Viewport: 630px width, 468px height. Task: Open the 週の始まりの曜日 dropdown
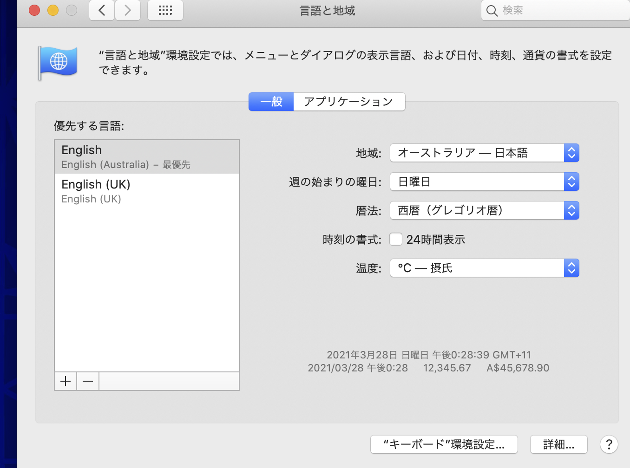coord(484,182)
